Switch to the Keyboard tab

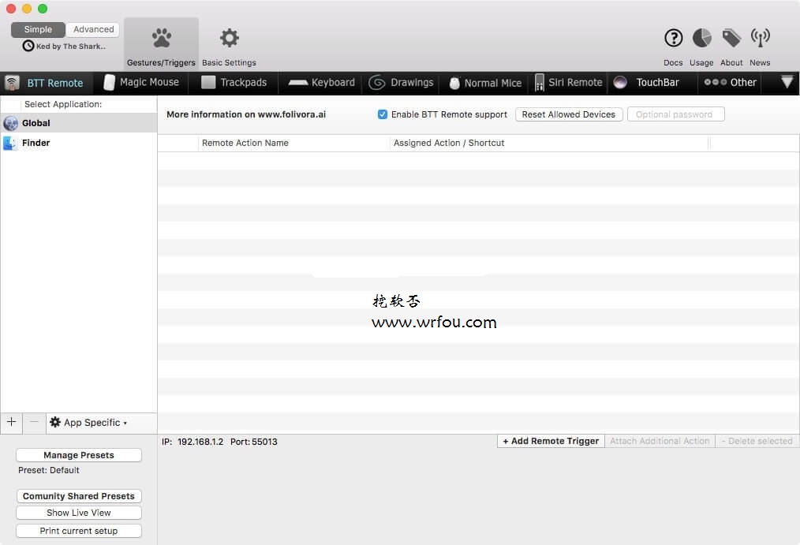pyautogui.click(x=321, y=83)
